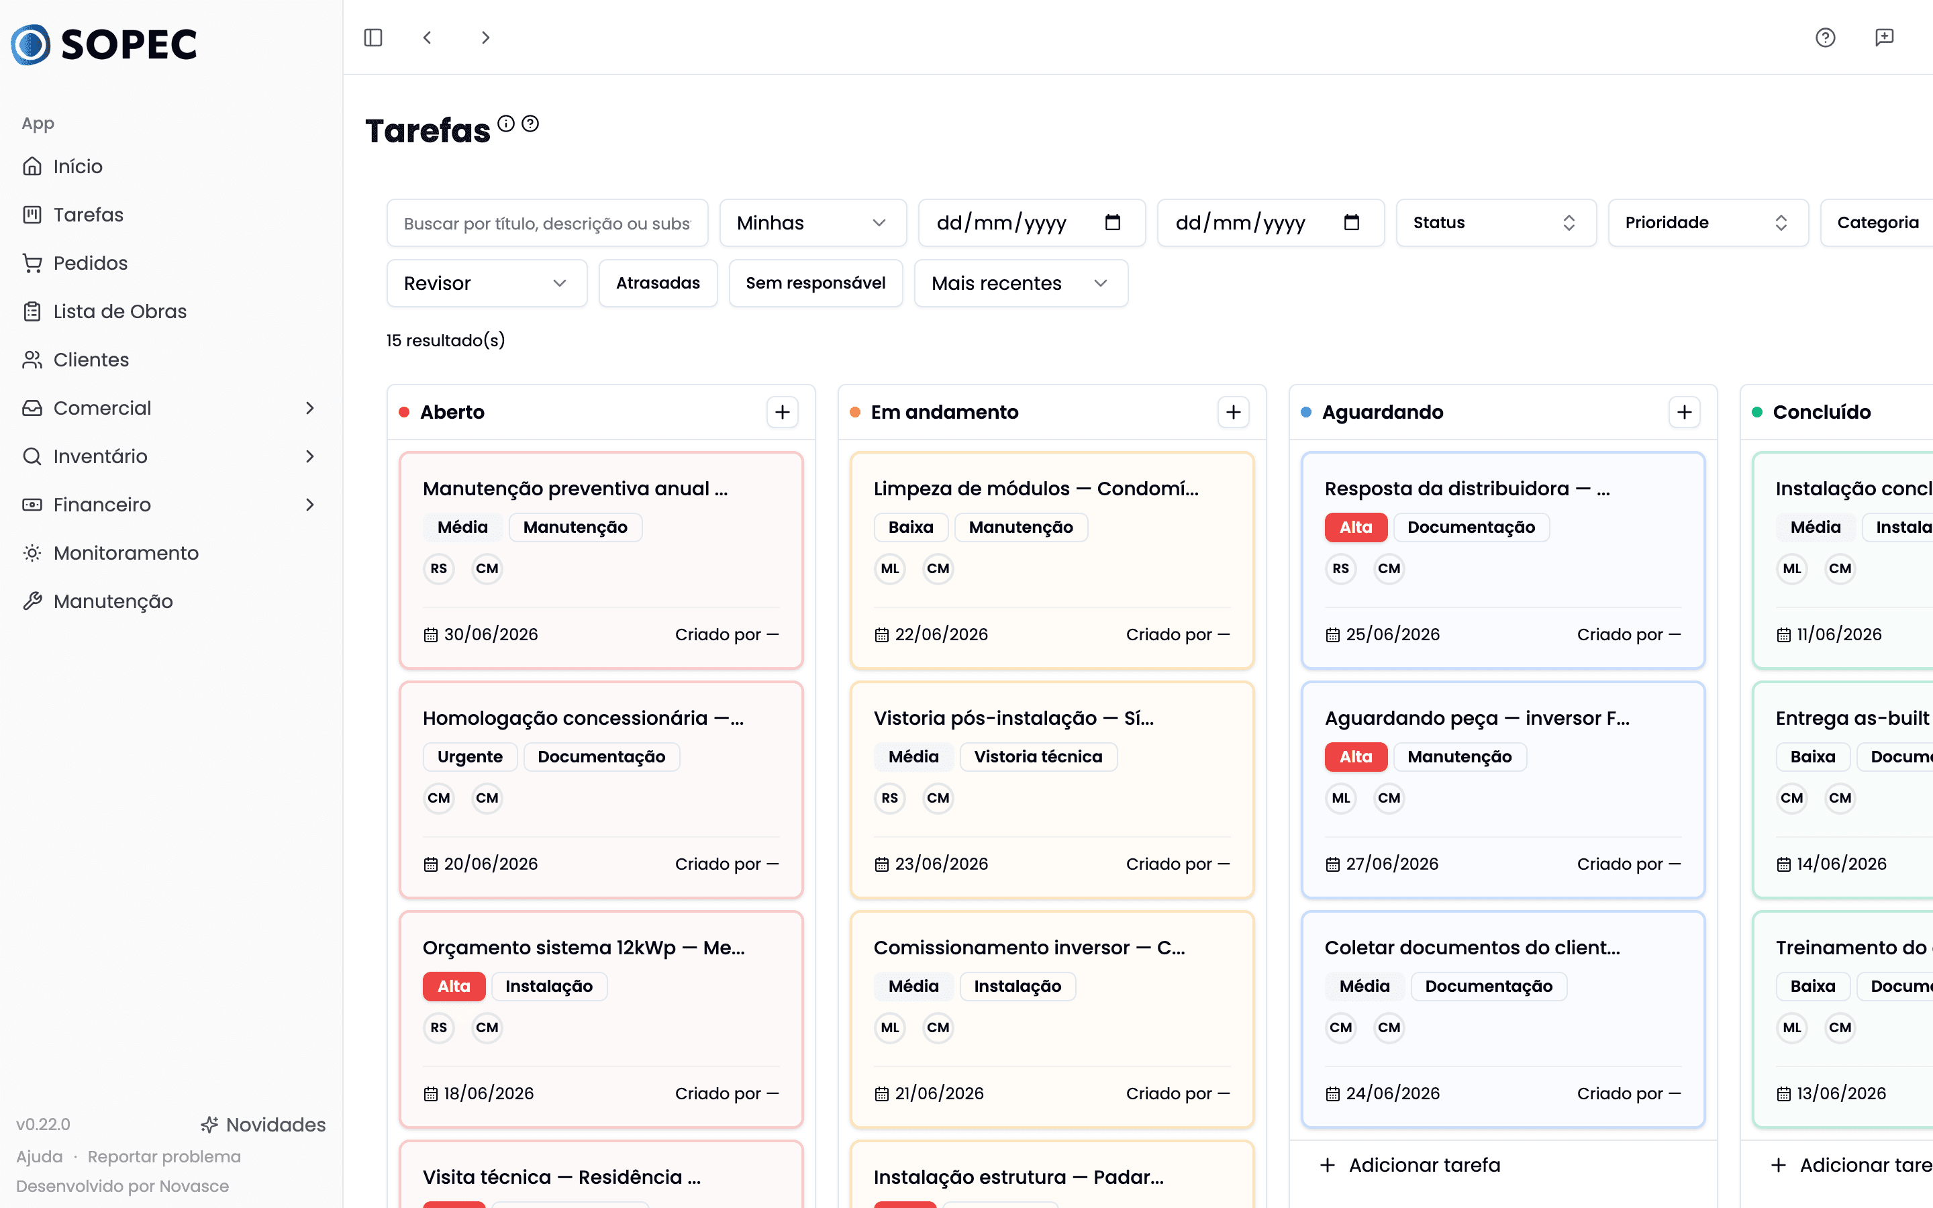
Task: Open the help circle icon in header
Action: click(x=1825, y=38)
